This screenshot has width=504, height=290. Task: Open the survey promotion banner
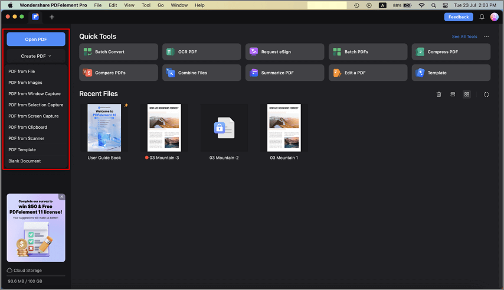(x=36, y=228)
